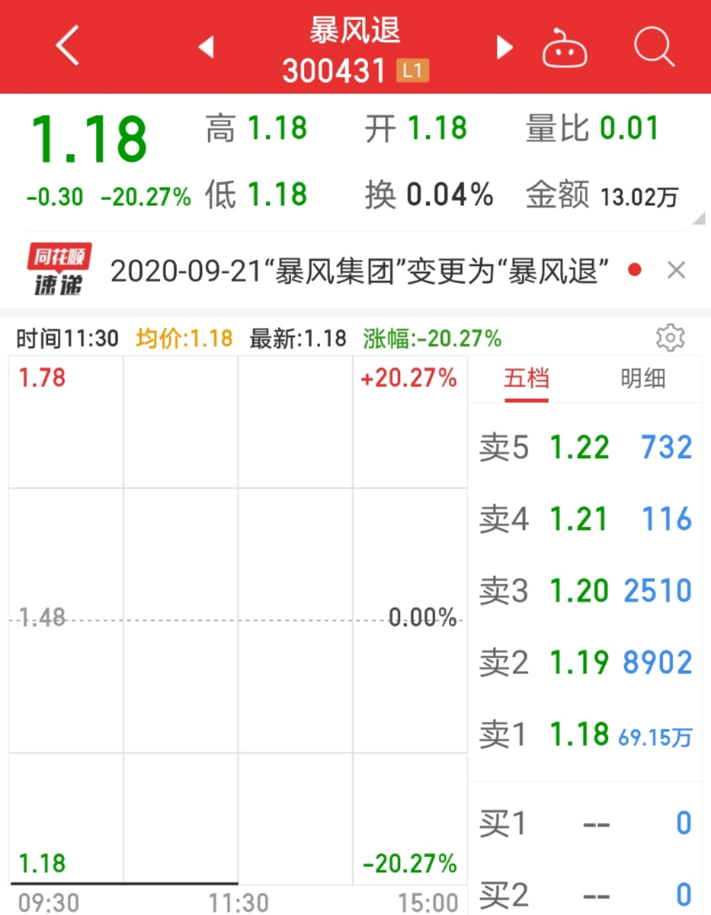This screenshot has width=711, height=915.
Task: Tap the 高 1.18 high price
Action: coord(256,128)
